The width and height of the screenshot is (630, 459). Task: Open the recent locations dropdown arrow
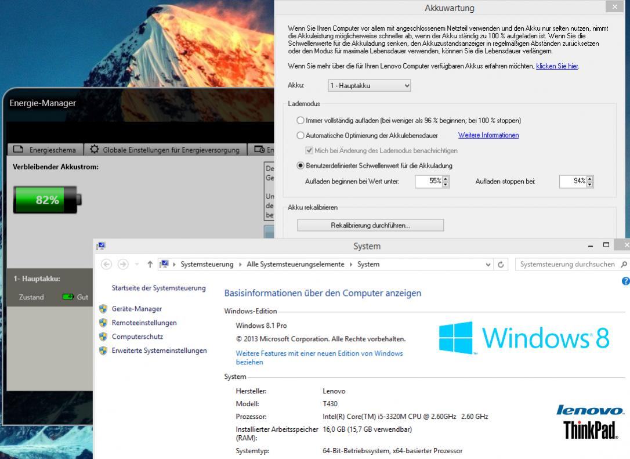point(136,264)
